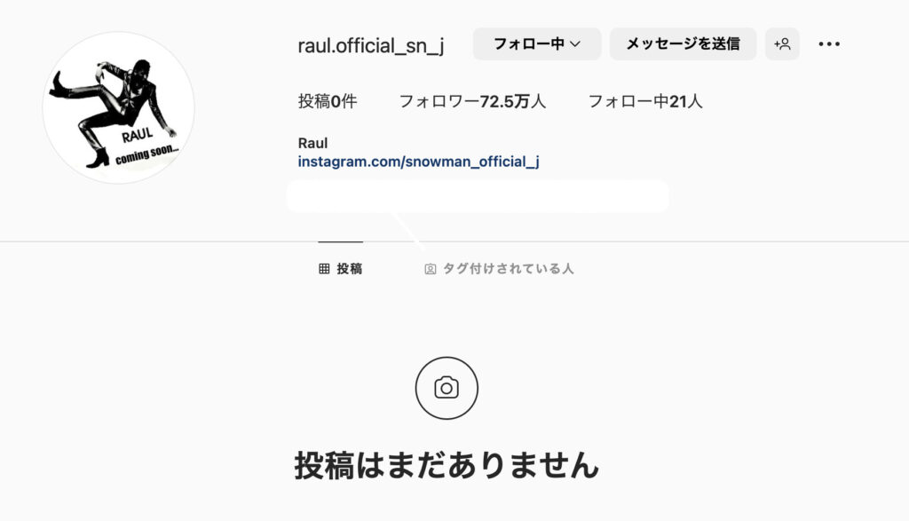Click the メッセージを送信 button
Image resolution: width=909 pixels, height=521 pixels.
click(683, 43)
